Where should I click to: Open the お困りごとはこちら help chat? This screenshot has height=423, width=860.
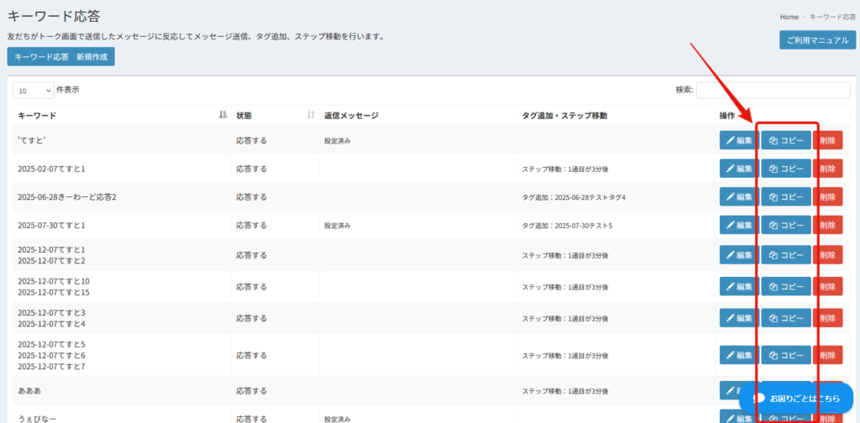click(795, 398)
